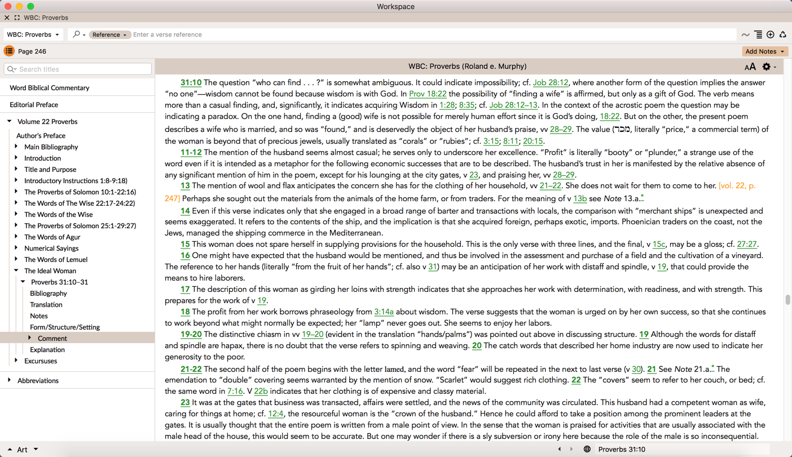Open the magnifying glass search options
Image resolution: width=792 pixels, height=457 pixels.
tap(79, 34)
